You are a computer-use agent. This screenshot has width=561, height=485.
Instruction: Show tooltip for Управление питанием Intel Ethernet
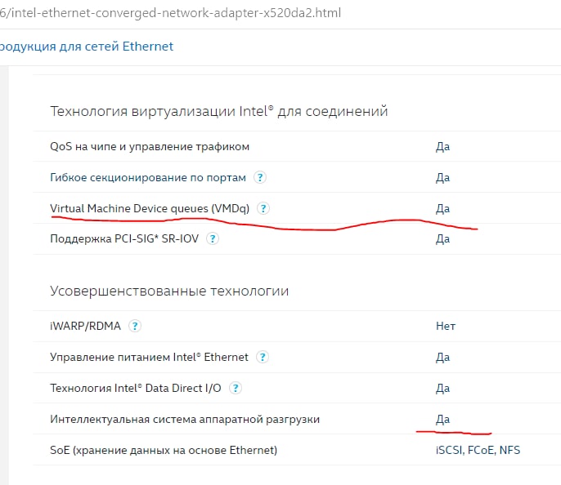[x=263, y=357]
